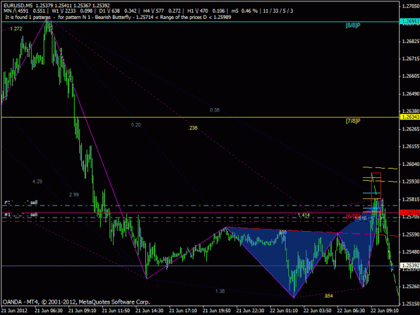Select the red [6/8]P level label

point(353,216)
